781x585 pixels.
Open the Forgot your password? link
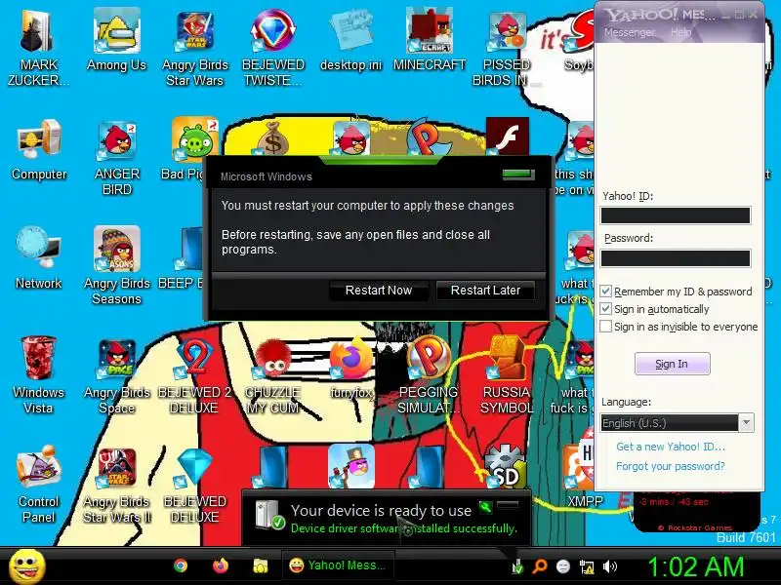tap(671, 466)
